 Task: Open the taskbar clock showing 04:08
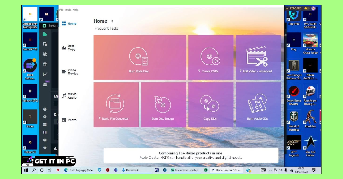(301, 170)
